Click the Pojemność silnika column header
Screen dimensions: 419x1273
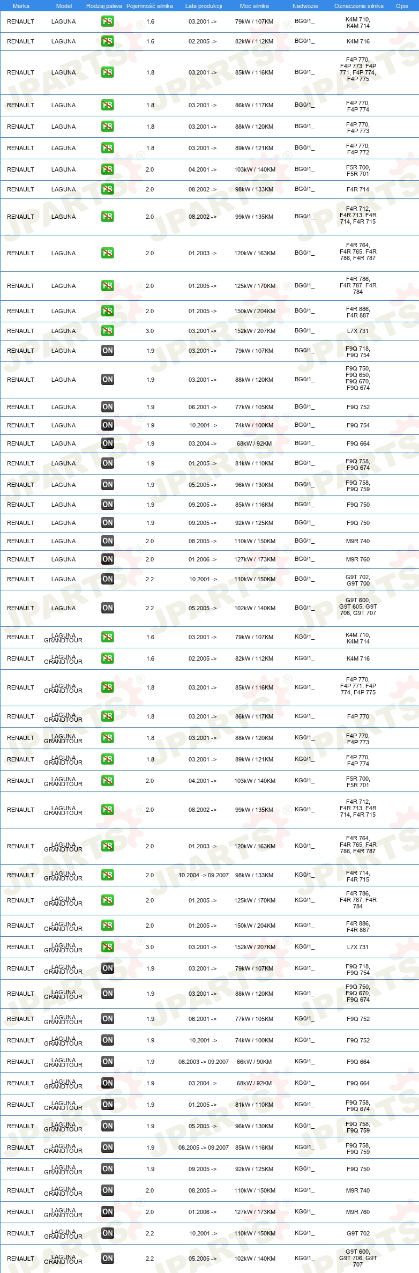tap(149, 6)
